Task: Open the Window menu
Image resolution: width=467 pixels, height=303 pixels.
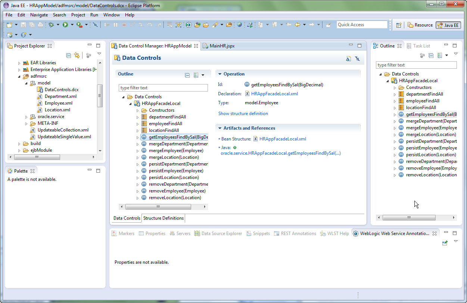Action: point(112,15)
